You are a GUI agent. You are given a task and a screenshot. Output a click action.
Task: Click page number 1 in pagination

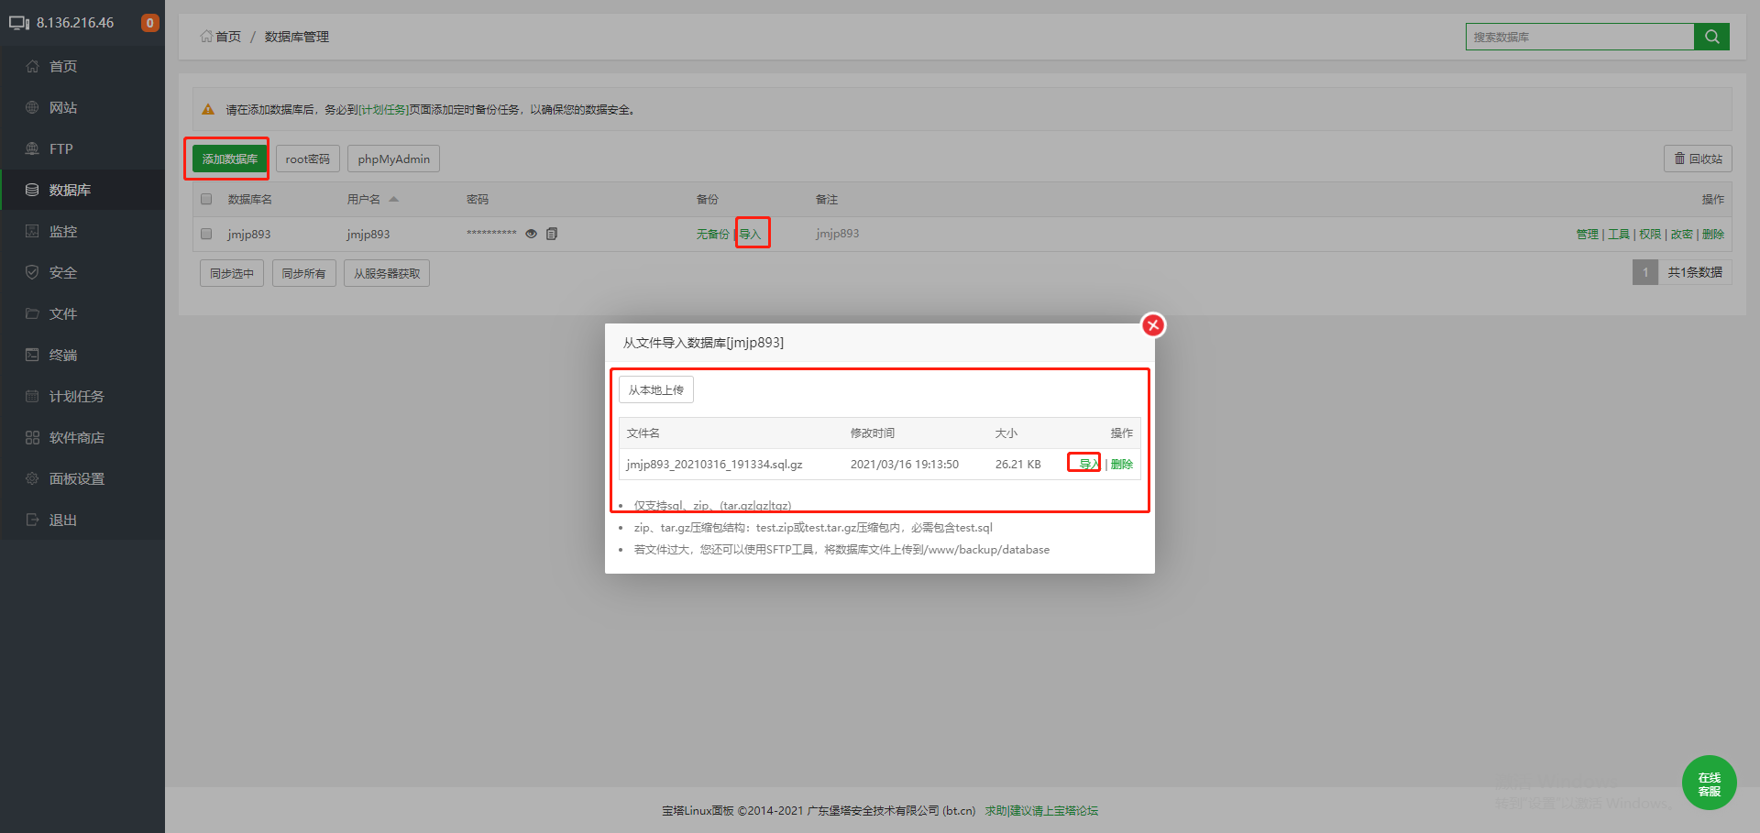point(1645,272)
